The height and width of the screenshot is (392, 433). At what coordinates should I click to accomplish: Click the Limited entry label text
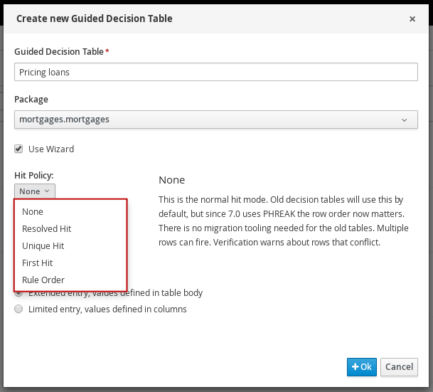[107, 309]
